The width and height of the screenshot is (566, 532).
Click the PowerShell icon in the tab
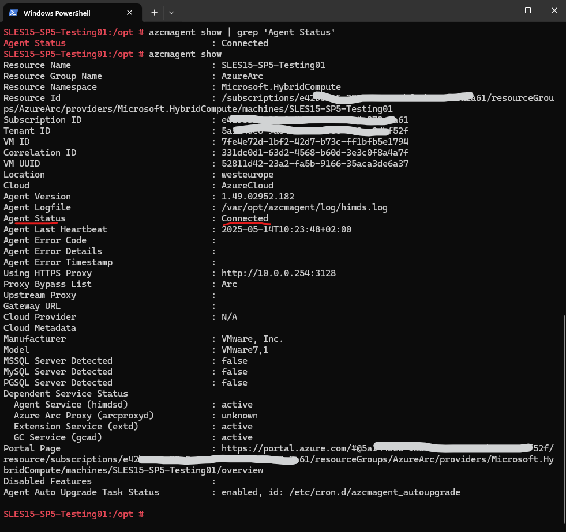pos(13,13)
